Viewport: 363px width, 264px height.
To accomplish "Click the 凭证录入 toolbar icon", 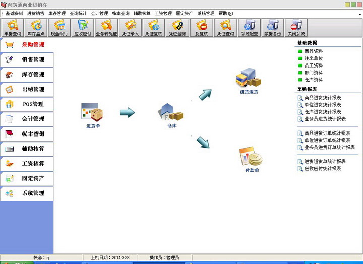I will point(130,28).
